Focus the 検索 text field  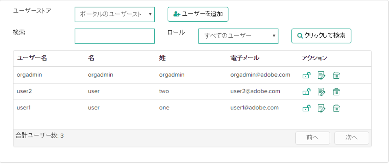[x=115, y=36]
